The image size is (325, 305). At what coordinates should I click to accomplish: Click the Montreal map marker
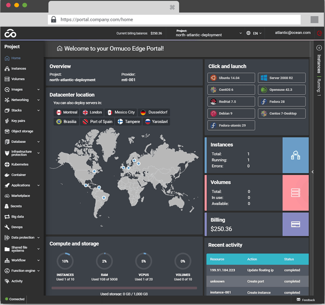point(94,171)
